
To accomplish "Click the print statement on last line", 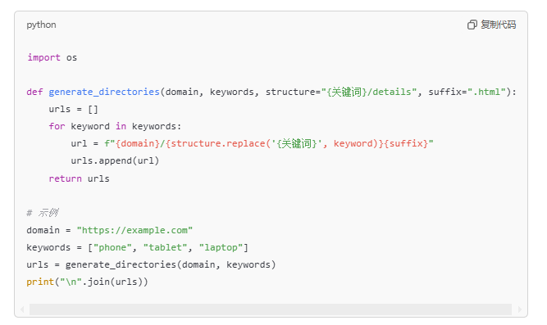I will click(x=87, y=282).
